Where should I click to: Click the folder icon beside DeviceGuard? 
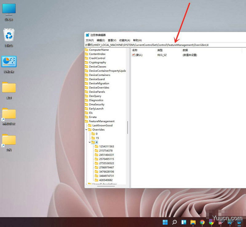(86, 79)
